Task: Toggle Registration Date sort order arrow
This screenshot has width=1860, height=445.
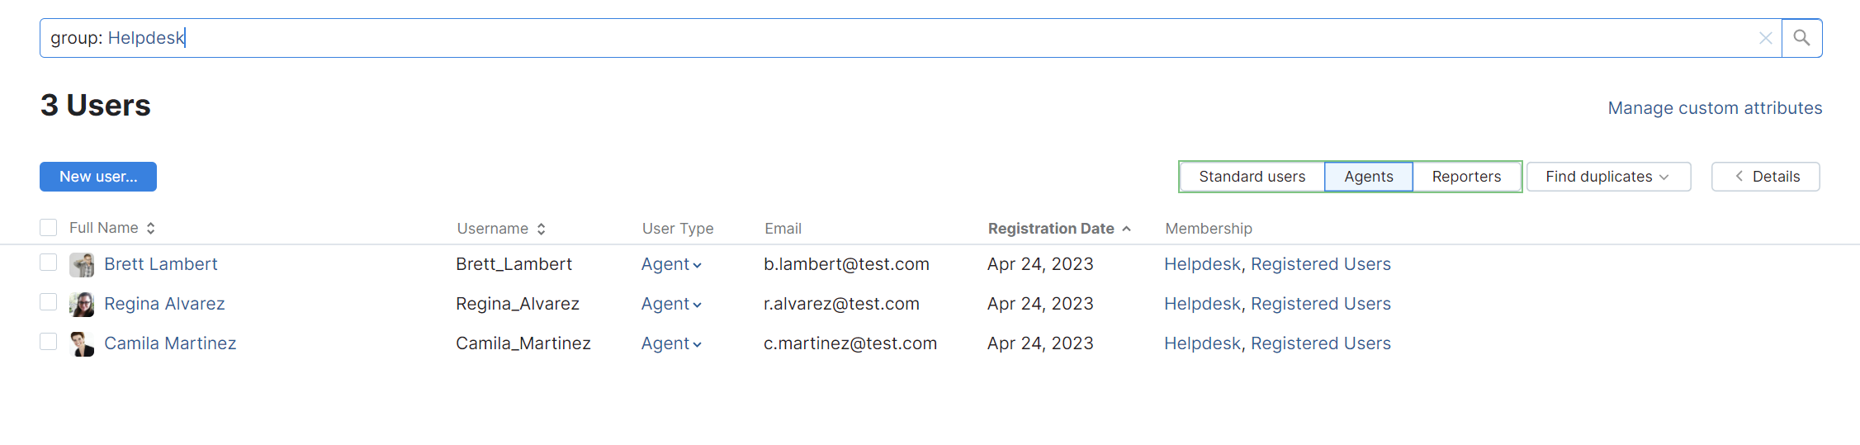Action: [x=1126, y=229]
